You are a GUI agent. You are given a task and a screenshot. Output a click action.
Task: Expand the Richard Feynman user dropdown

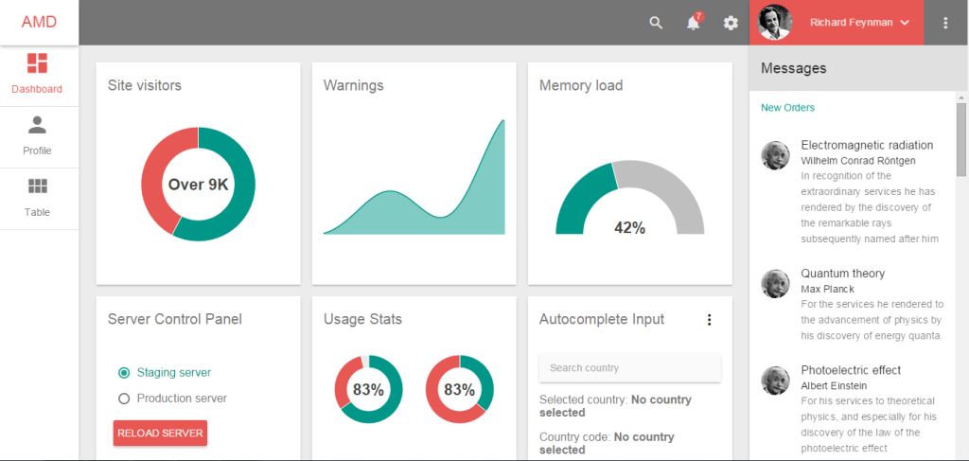tap(904, 23)
